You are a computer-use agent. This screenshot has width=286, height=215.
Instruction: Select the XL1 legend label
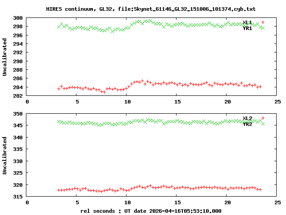click(x=247, y=22)
